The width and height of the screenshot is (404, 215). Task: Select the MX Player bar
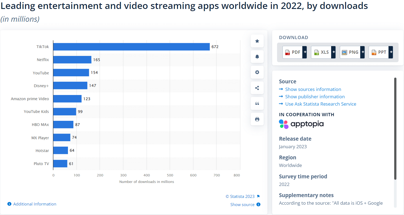coord(62,137)
